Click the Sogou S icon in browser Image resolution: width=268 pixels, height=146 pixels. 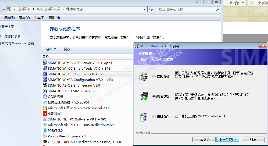[x=252, y=3]
